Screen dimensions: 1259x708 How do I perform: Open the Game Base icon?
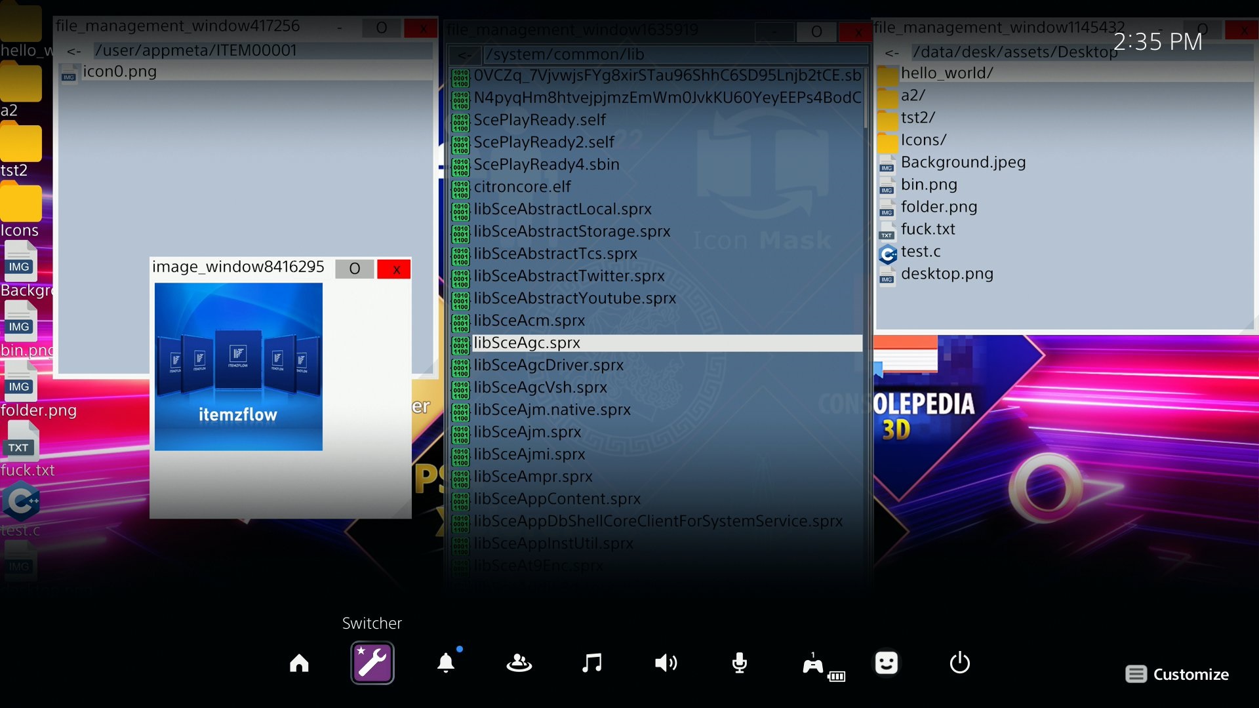tap(519, 663)
